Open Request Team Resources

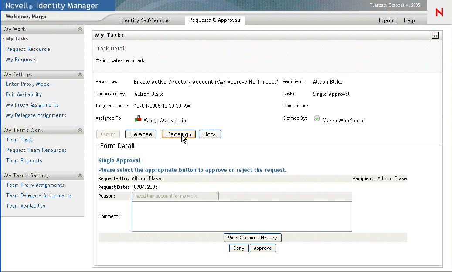36,150
